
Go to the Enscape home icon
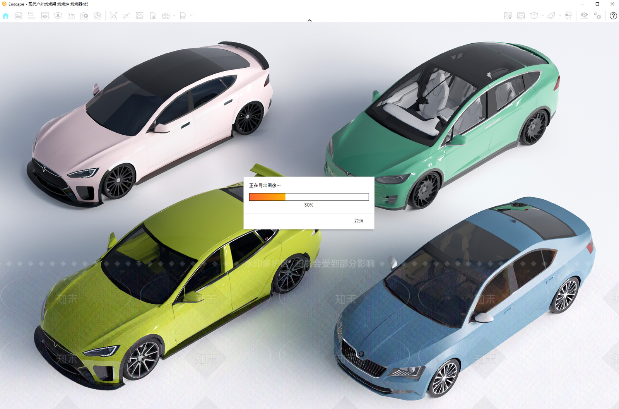pos(5,16)
